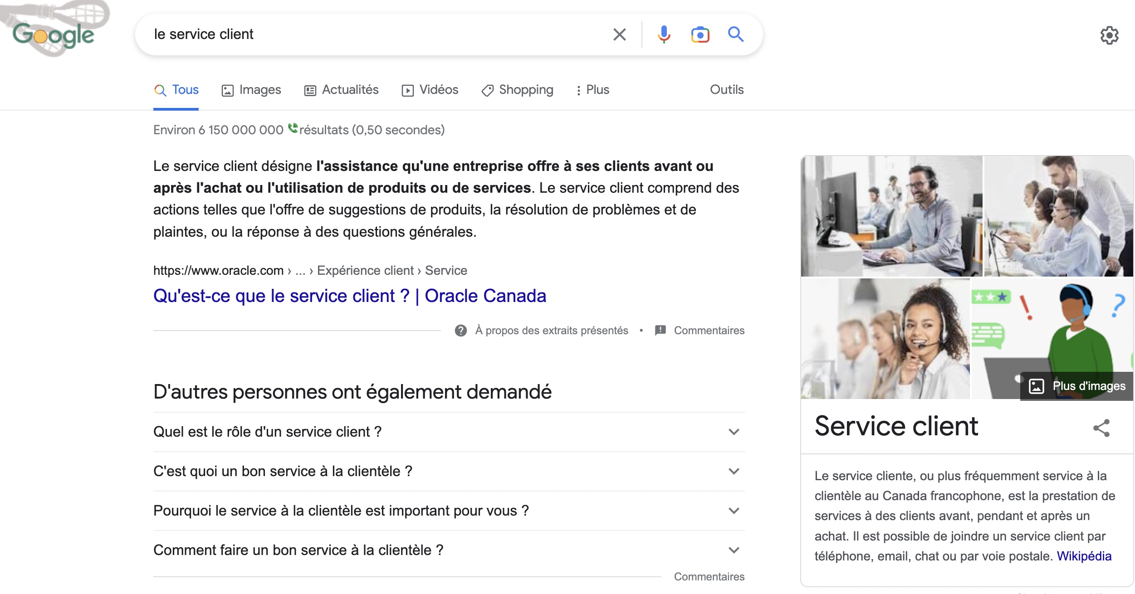Select the Tous tab
1135x594 pixels.
pos(176,90)
